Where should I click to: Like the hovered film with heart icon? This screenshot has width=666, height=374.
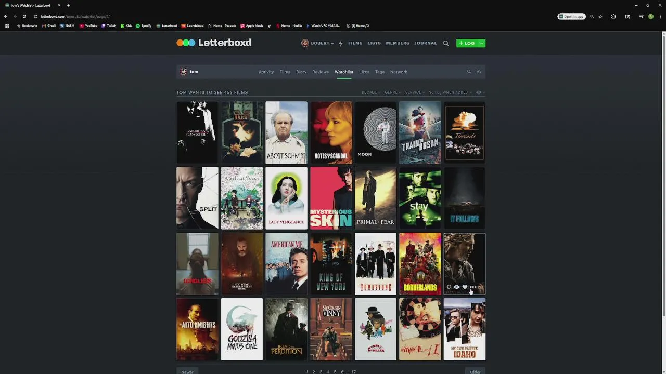pos(465,287)
